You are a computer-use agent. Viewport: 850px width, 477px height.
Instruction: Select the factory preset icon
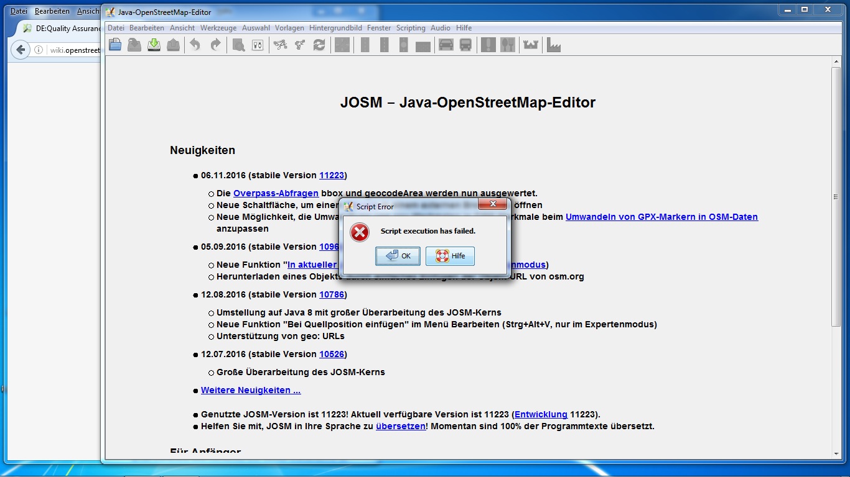(553, 45)
